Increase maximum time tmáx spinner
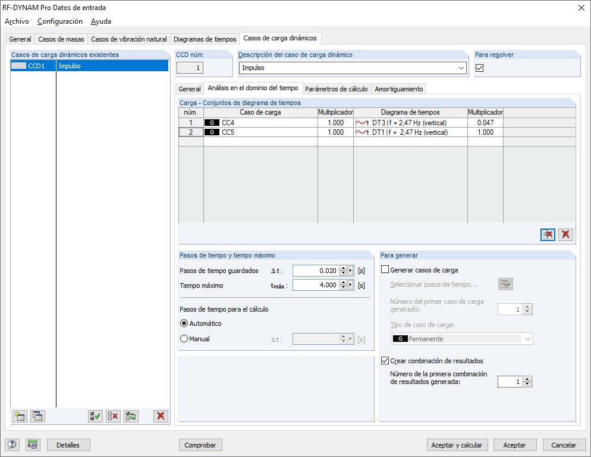 (343, 283)
